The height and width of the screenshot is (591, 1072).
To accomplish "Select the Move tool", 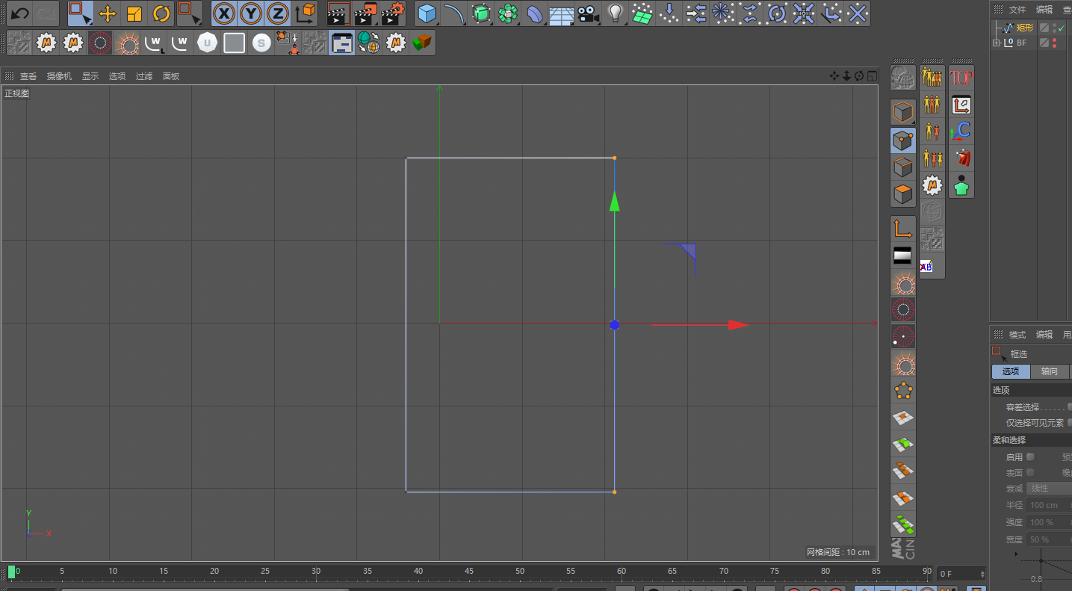I will 108,13.
